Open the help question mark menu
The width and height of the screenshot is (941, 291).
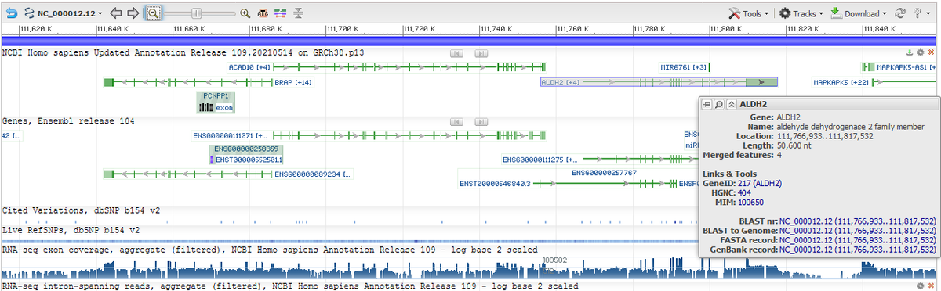tap(921, 13)
